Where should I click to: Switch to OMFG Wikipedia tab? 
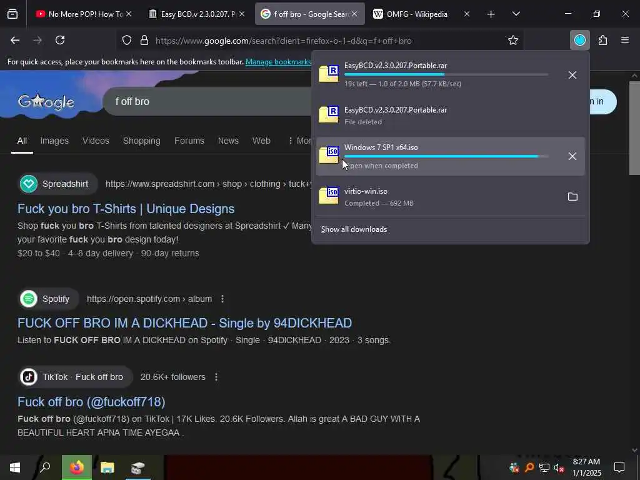[417, 14]
